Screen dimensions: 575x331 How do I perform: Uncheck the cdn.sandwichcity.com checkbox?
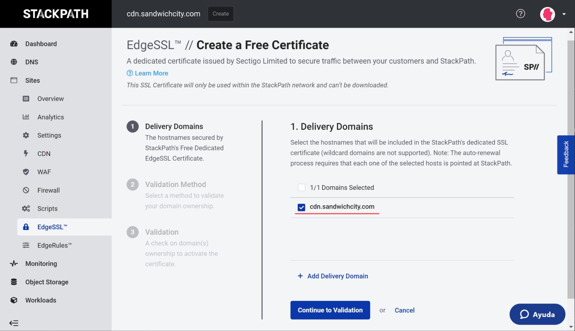pos(302,207)
